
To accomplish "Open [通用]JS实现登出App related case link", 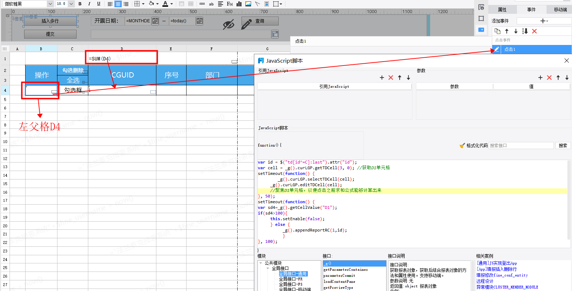I will 497,263.
